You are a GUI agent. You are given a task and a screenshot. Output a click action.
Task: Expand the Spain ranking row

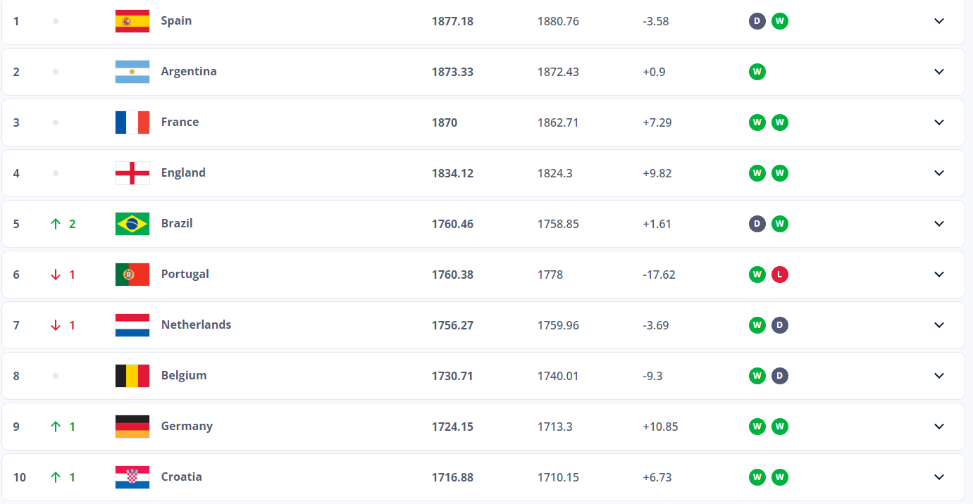(938, 21)
